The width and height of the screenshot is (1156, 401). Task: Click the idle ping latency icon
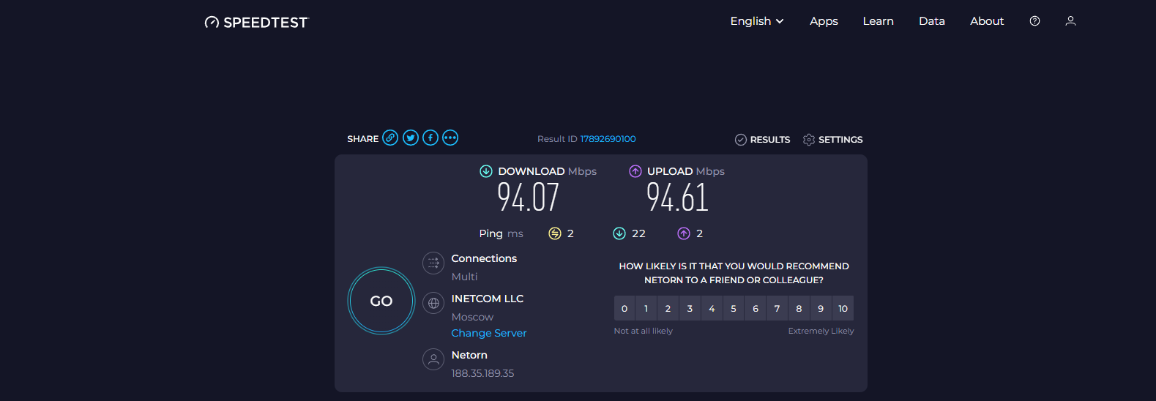555,233
